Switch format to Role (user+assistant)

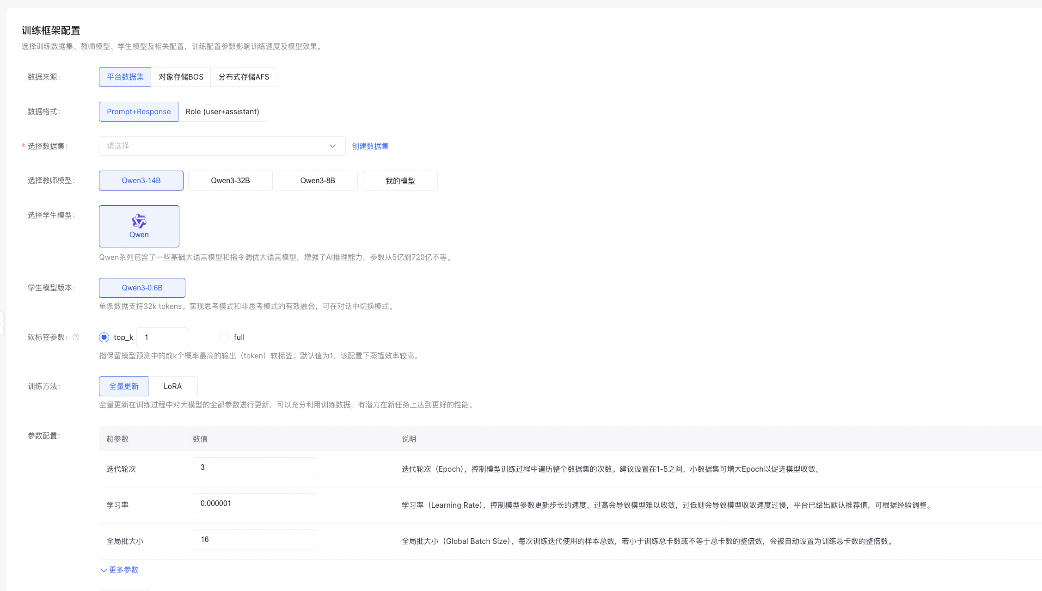click(222, 111)
